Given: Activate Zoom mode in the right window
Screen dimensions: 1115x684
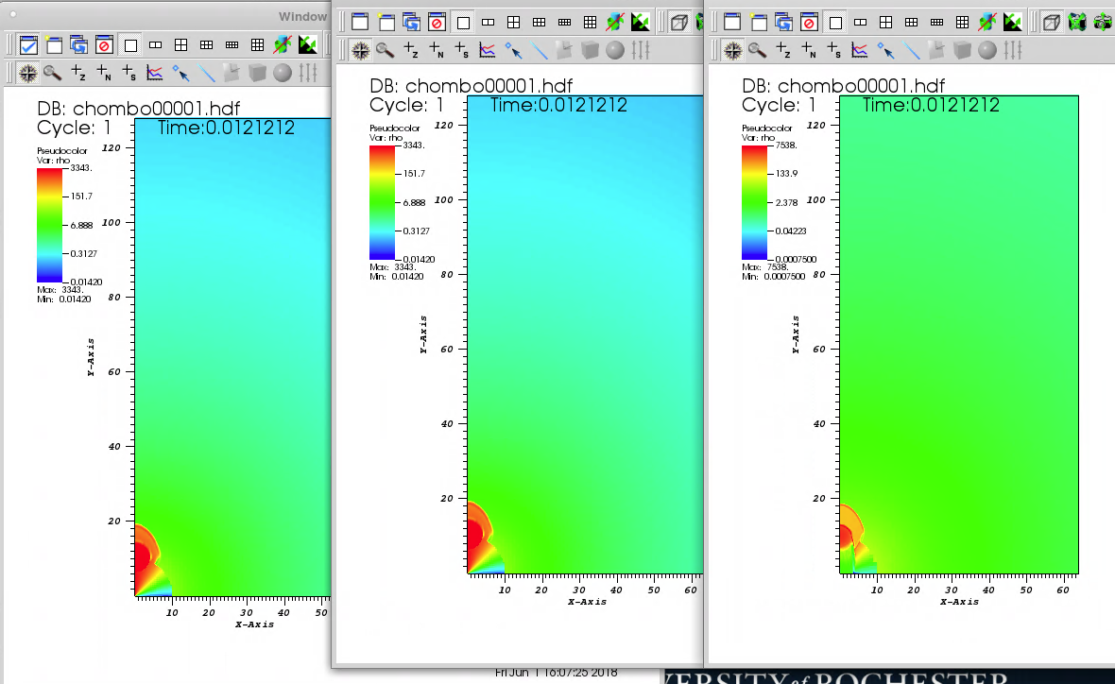Looking at the screenshot, I should 757,50.
